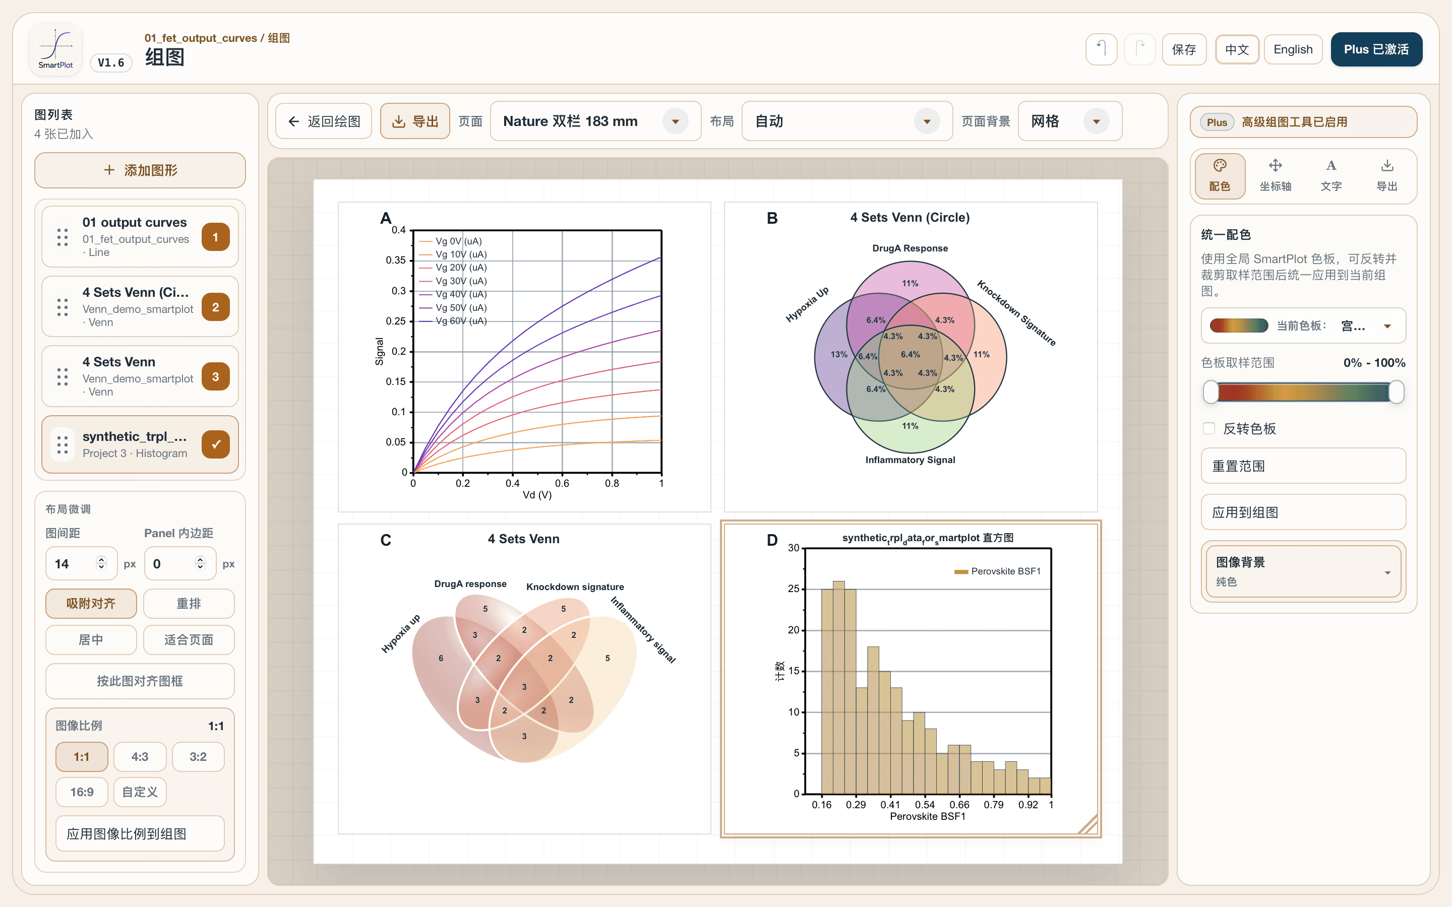Open the 页面 Nature 双栏 183 mm dropdown
1452x907 pixels.
point(595,121)
